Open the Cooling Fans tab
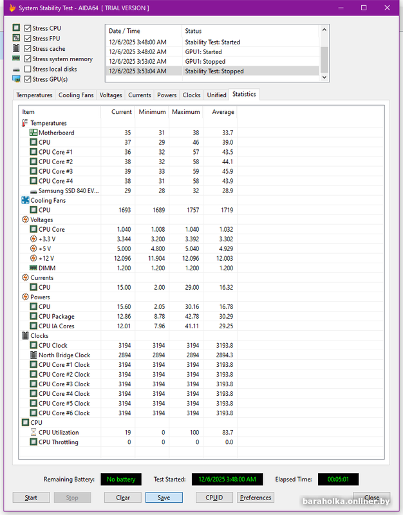The height and width of the screenshot is (515, 403). [x=76, y=95]
